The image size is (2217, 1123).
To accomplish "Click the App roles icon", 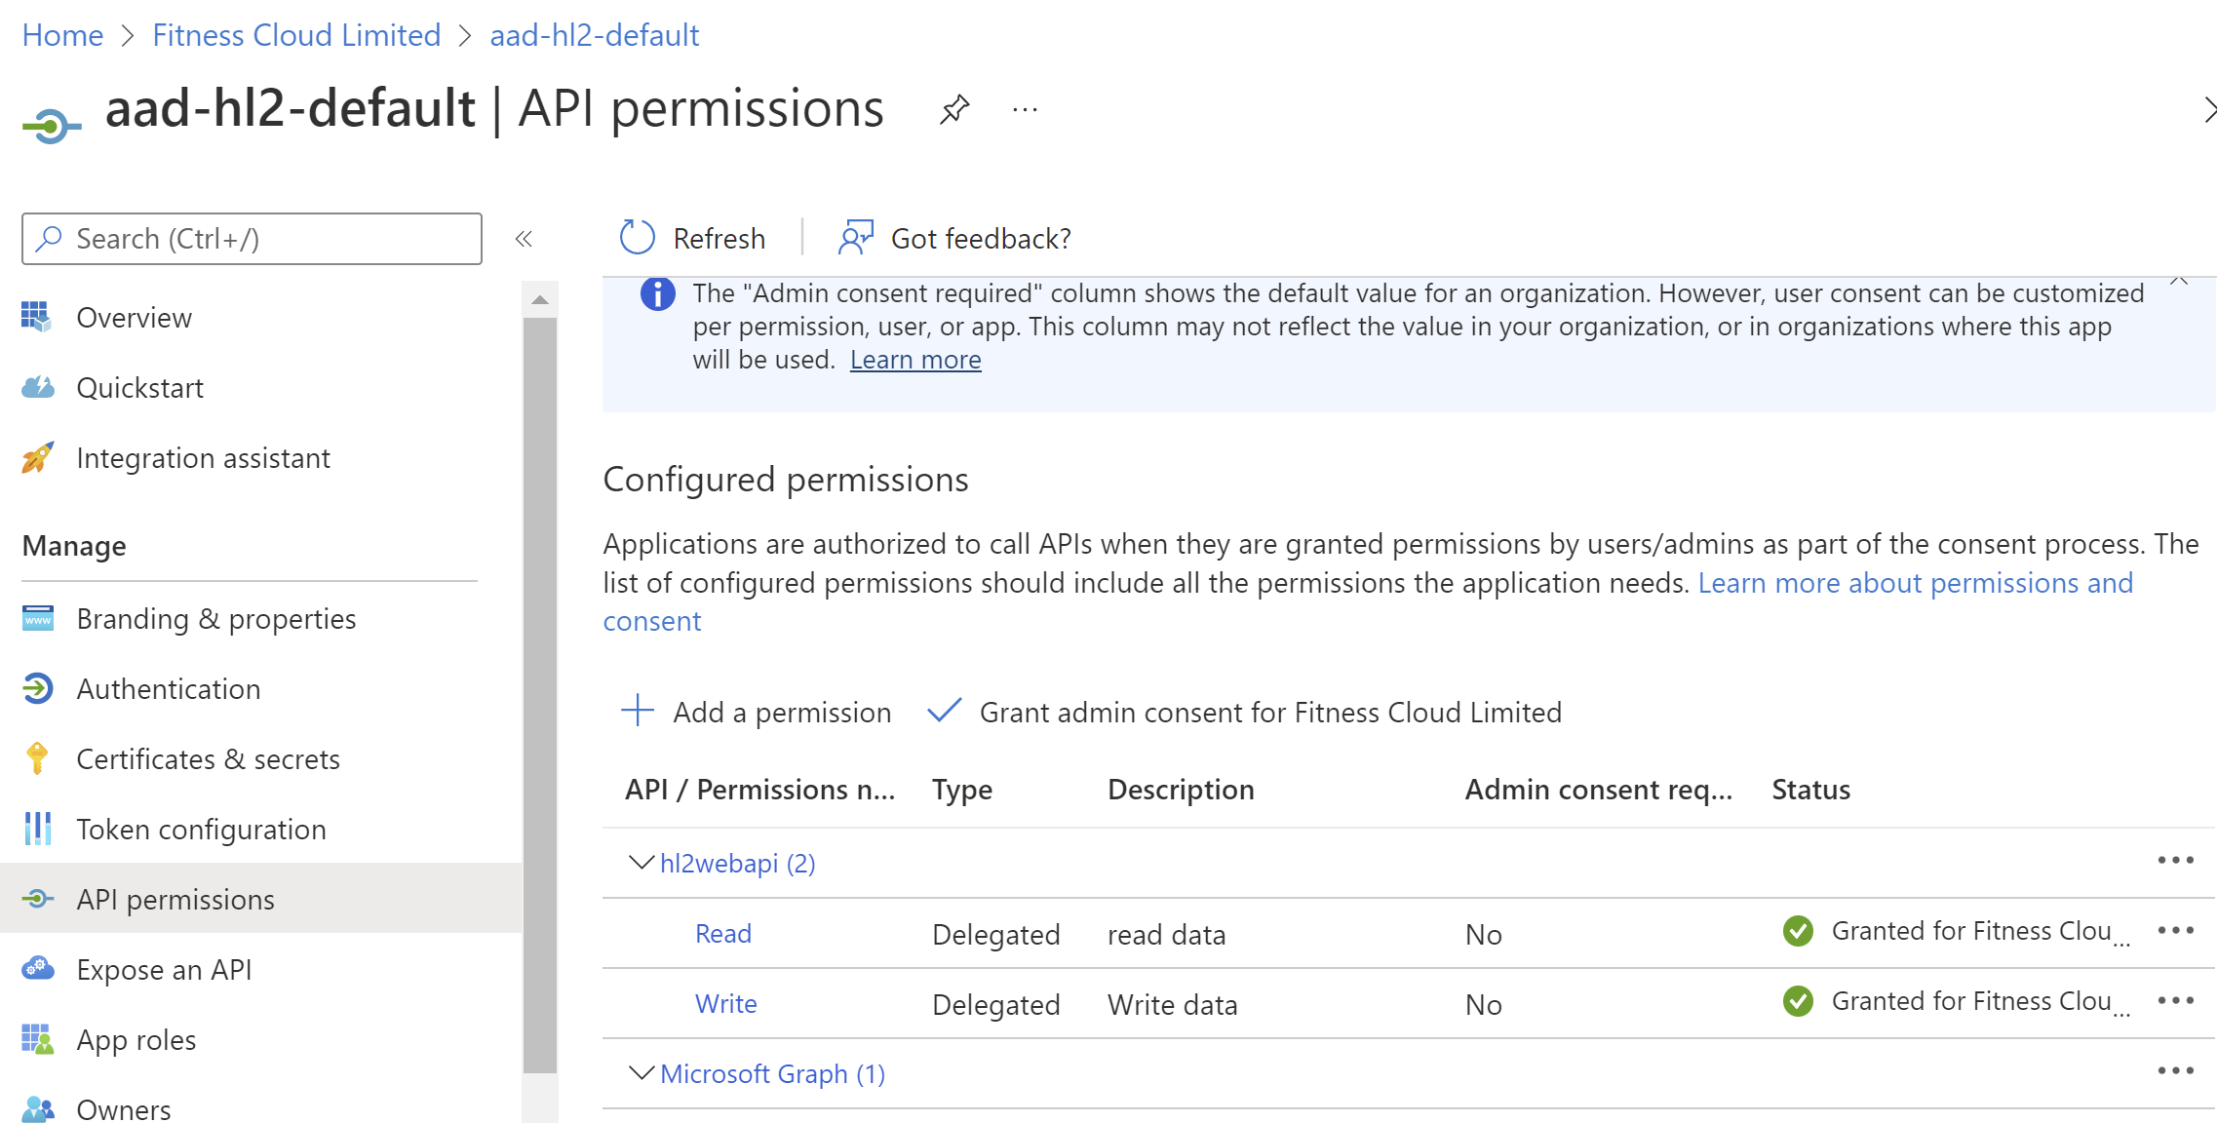I will click(37, 1039).
